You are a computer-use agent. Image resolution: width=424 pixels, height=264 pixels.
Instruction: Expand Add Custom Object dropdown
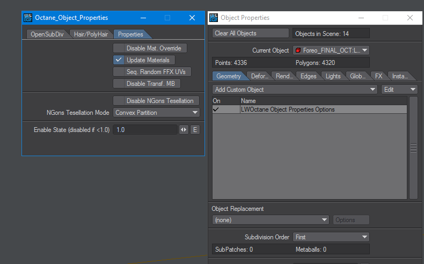click(x=295, y=90)
